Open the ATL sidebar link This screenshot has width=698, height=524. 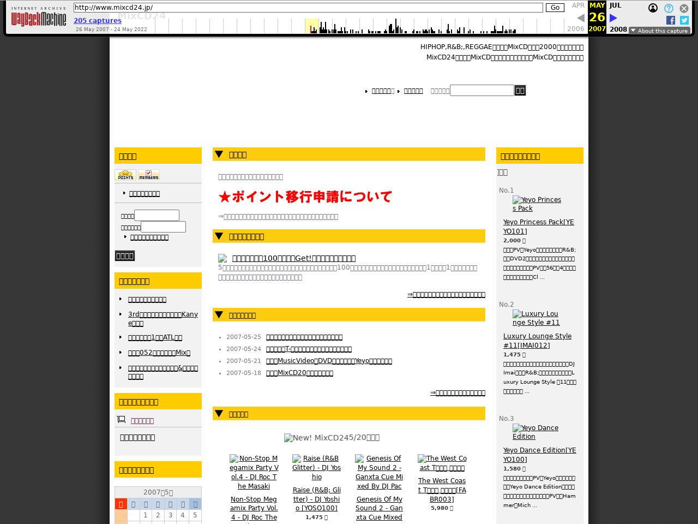click(x=155, y=337)
